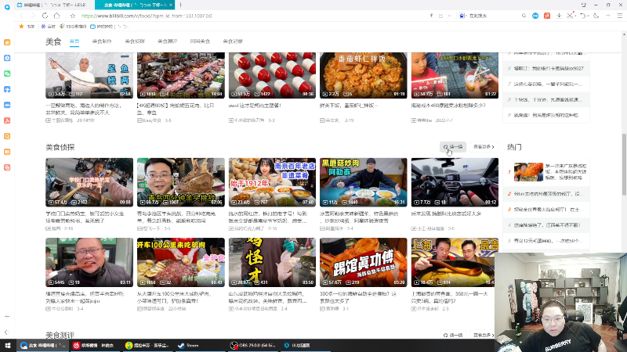Open the 开车100公里来吃驴肉 video thumbnail

[x=181, y=262]
